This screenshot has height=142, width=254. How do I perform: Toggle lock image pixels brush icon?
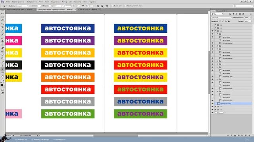click(x=223, y=21)
